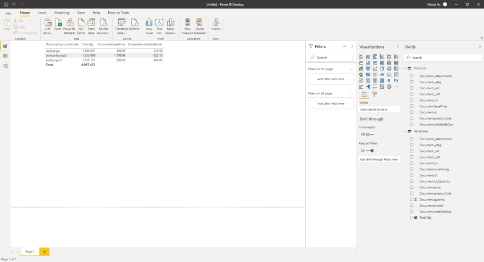Image resolution: width=484 pixels, height=262 pixels.
Task: Add a new page with plus button
Action: [x=44, y=252]
